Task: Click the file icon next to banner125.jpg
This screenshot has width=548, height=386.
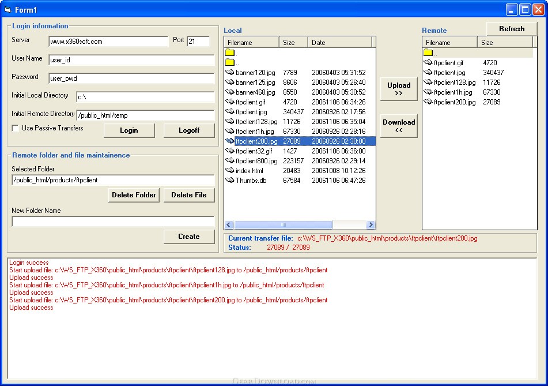Action: click(229, 83)
